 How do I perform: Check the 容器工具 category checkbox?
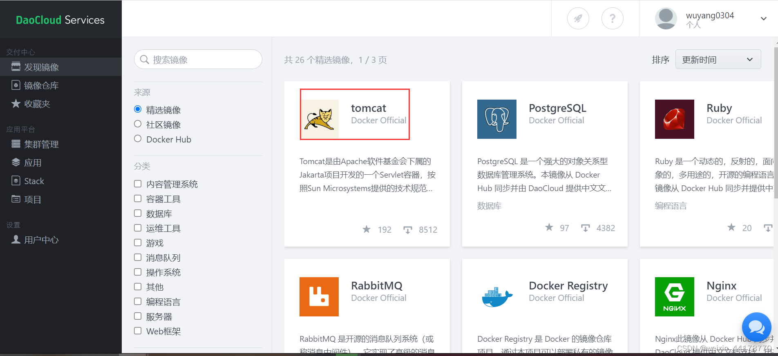tap(138, 198)
